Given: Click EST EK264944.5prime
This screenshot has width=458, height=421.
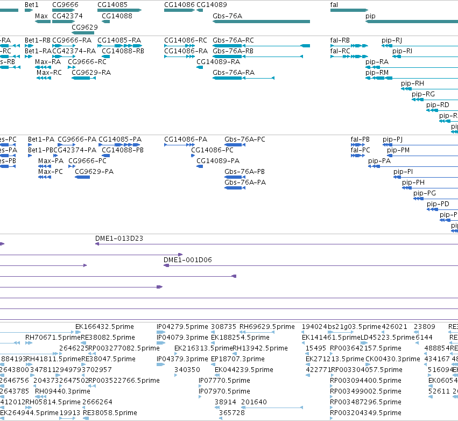Looking at the screenshot, I should [x=29, y=413].
